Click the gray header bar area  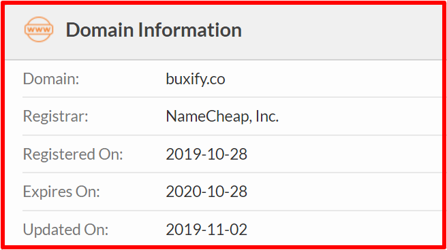pos(223,32)
